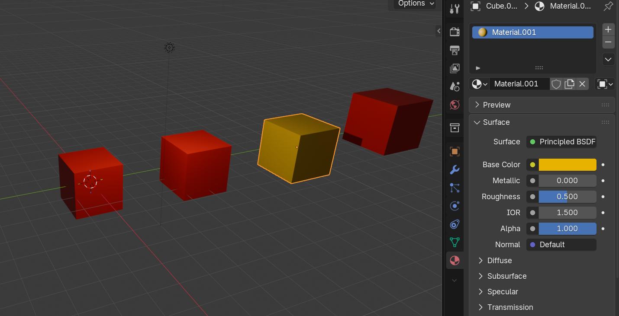
Task: Show more properties tabs chevron
Action: (454, 281)
